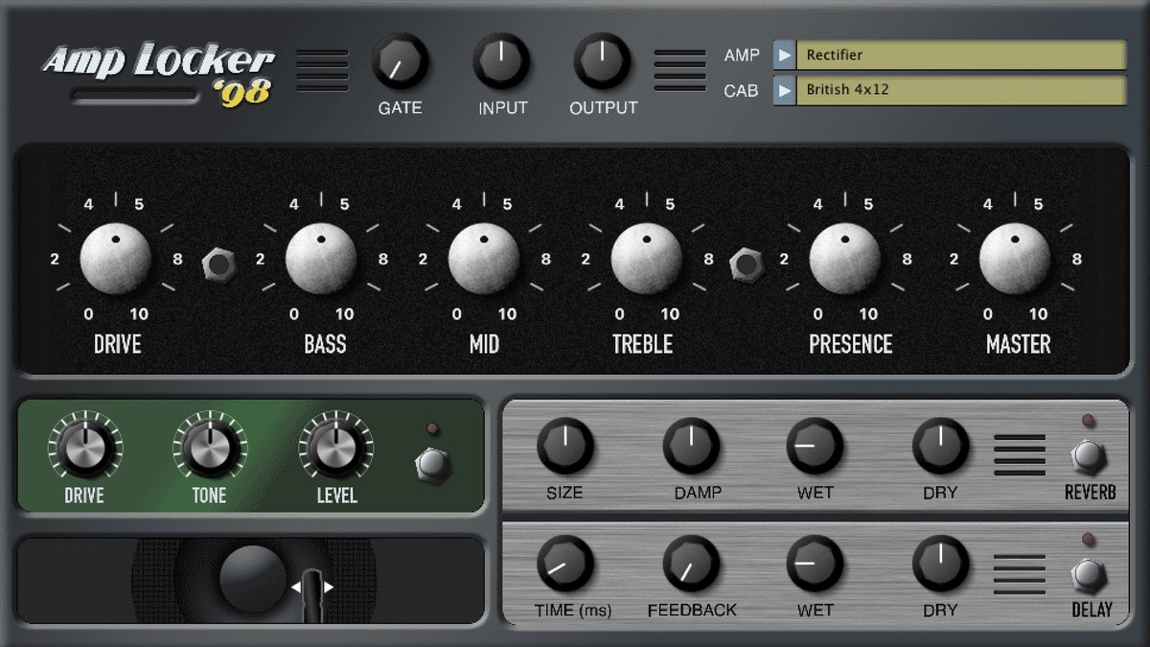This screenshot has width=1150, height=647.
Task: Click the TONE knob on the green pedal
Action: (x=210, y=450)
